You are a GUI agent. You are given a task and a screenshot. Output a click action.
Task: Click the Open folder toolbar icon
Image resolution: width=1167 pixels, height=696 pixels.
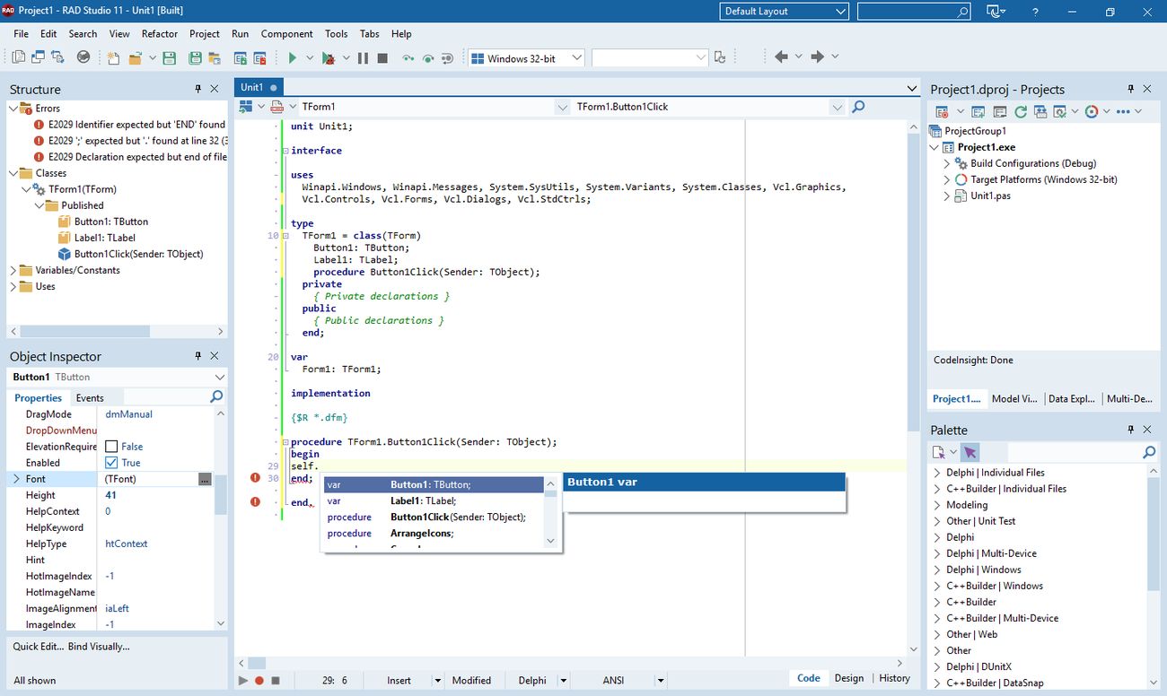coord(135,58)
